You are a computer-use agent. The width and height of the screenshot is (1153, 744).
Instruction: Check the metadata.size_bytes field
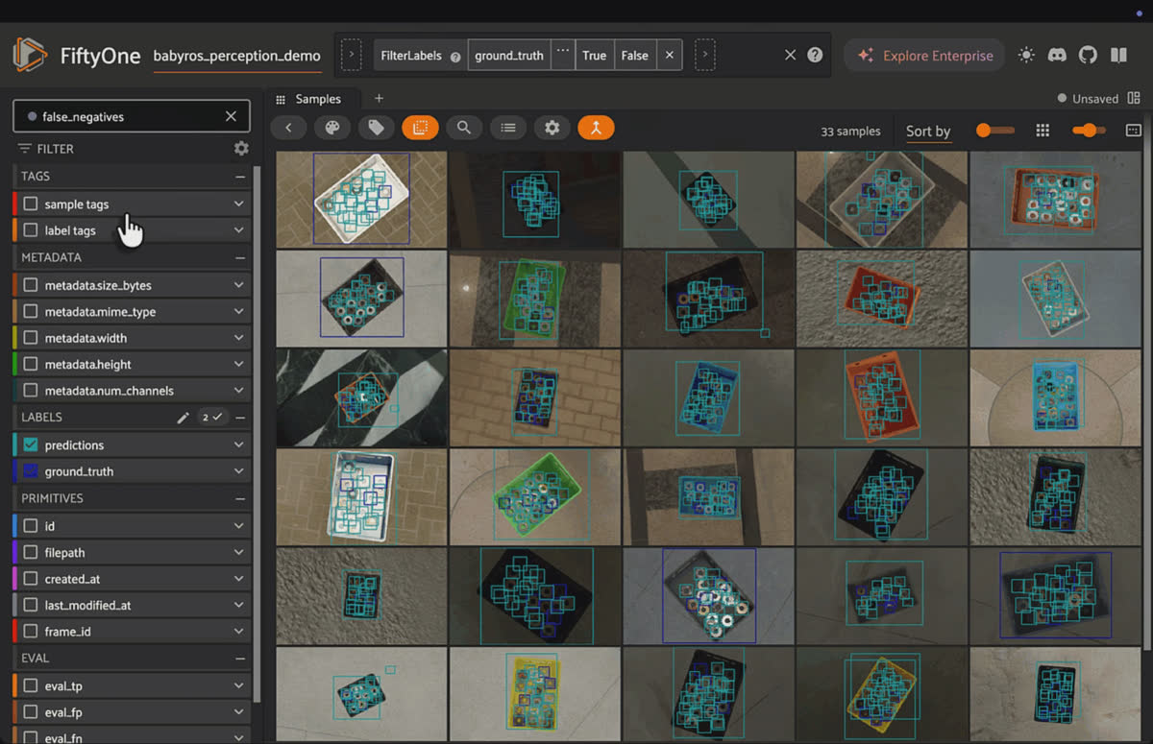[x=31, y=285]
